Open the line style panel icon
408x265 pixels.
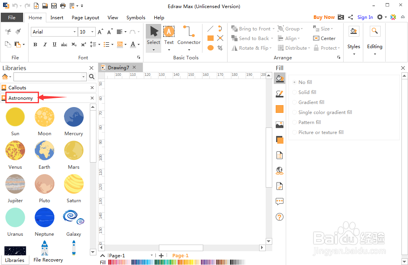(280, 94)
